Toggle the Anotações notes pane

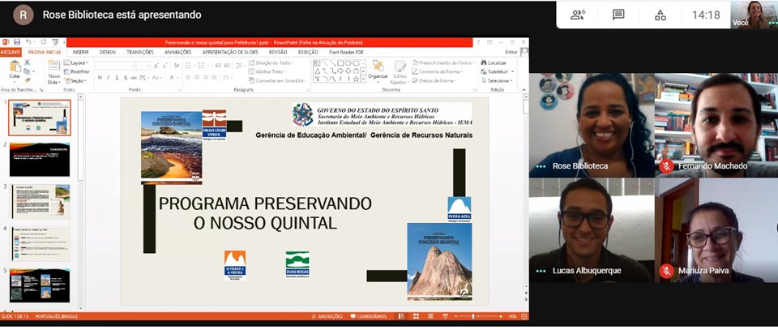327,316
